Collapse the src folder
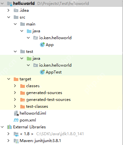 (9, 17)
